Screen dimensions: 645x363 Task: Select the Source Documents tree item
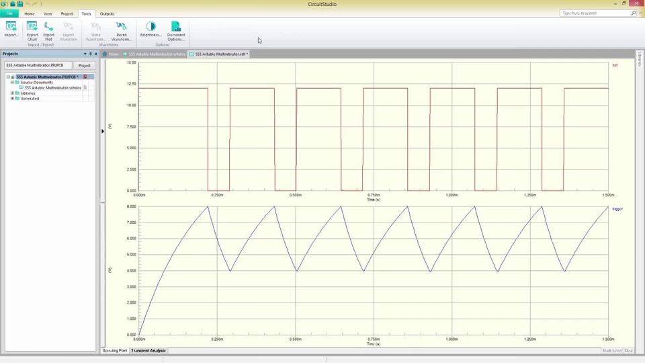36,82
